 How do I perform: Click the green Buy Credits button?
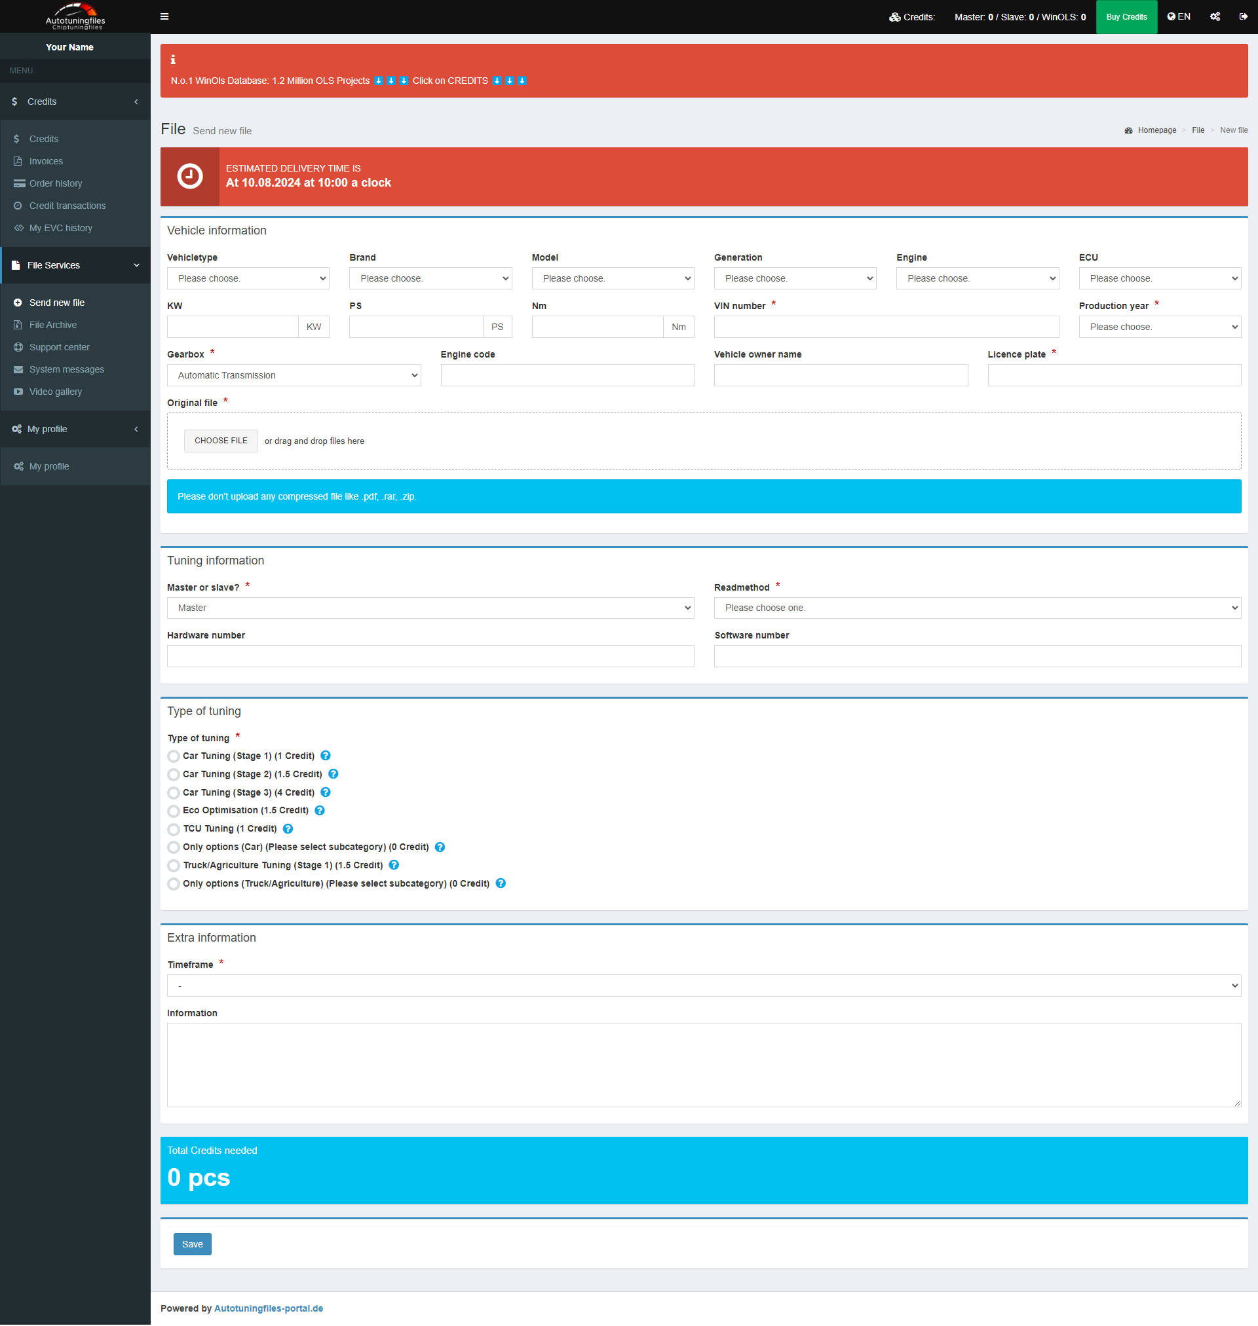[1126, 17]
